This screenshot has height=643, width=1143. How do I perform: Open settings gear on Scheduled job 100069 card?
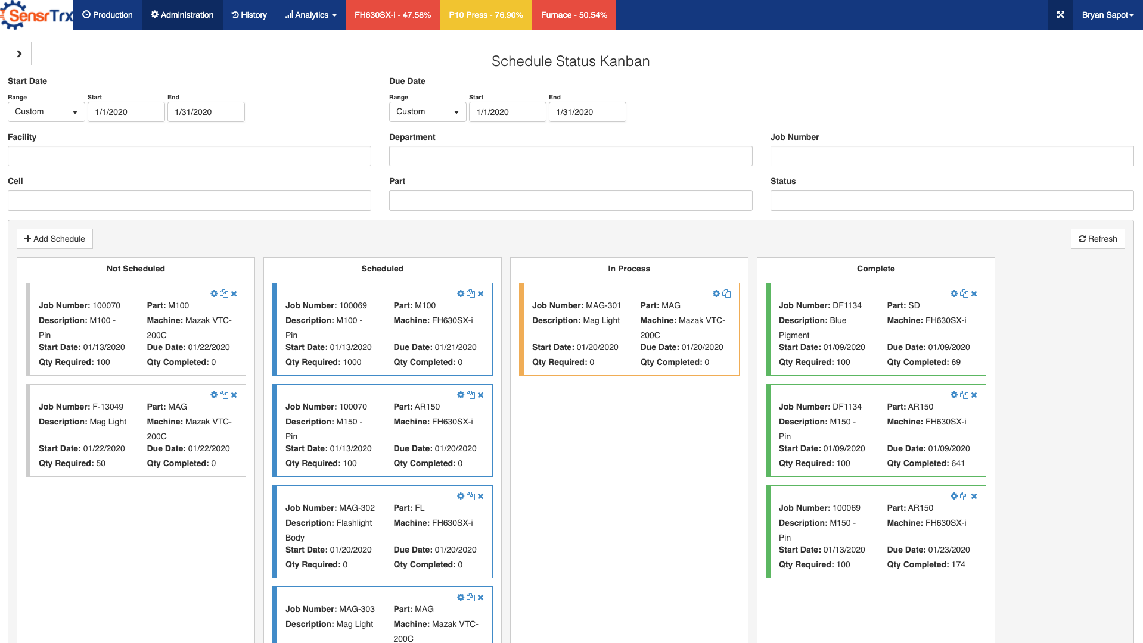pyautogui.click(x=461, y=294)
